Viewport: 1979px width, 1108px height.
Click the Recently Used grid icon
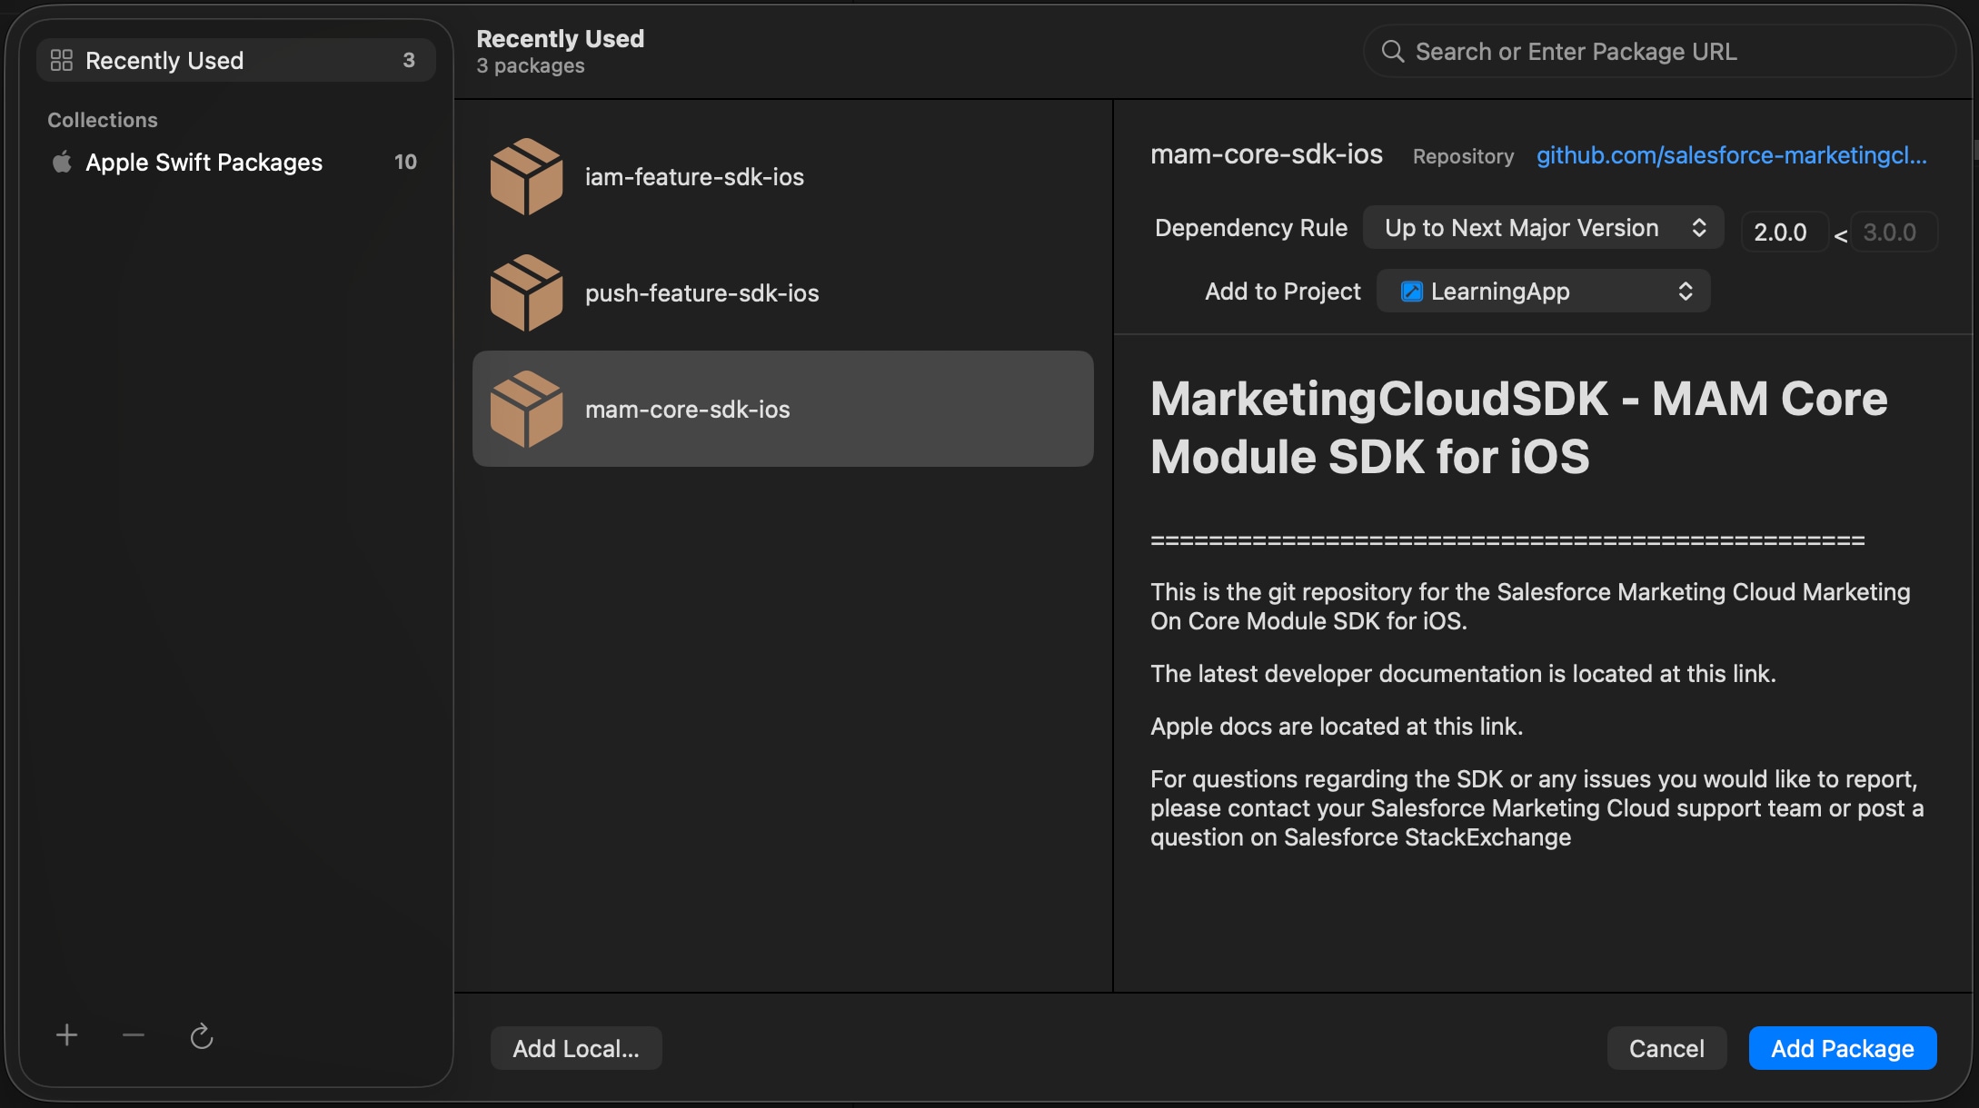point(63,60)
